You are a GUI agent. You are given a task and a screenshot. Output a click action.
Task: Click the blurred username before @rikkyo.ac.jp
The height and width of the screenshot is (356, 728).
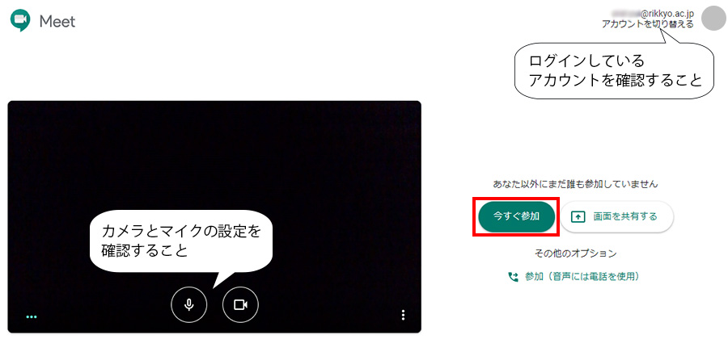625,14
